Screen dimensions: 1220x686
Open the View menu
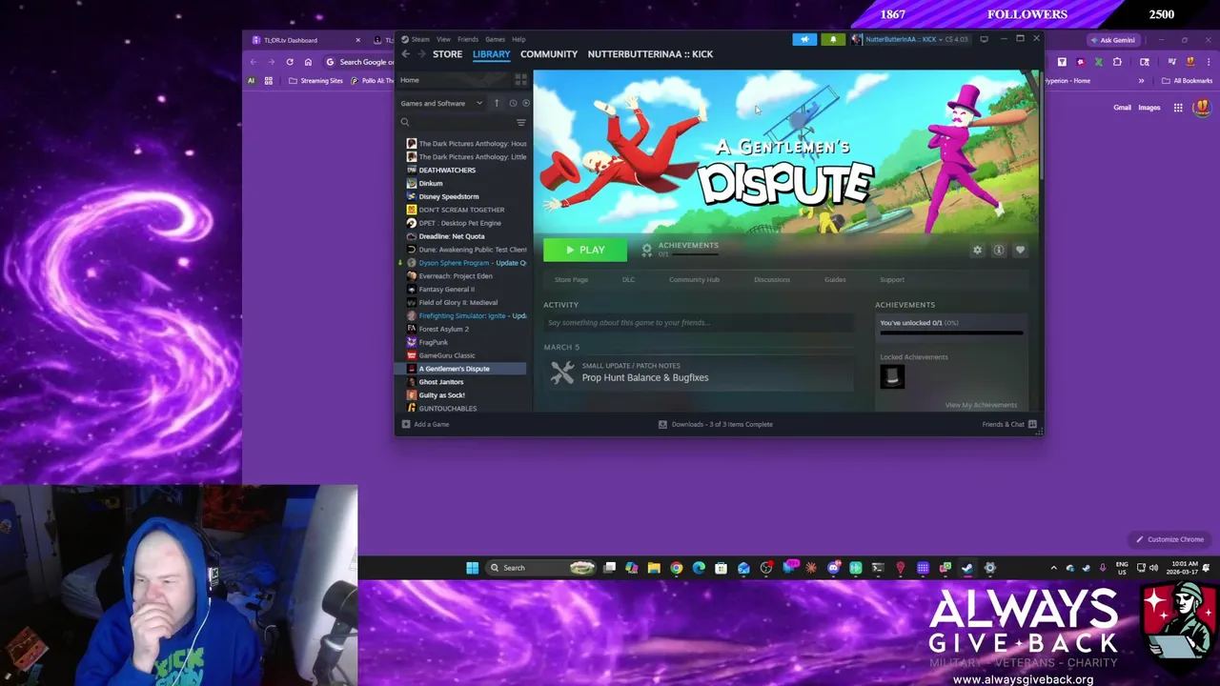point(443,39)
